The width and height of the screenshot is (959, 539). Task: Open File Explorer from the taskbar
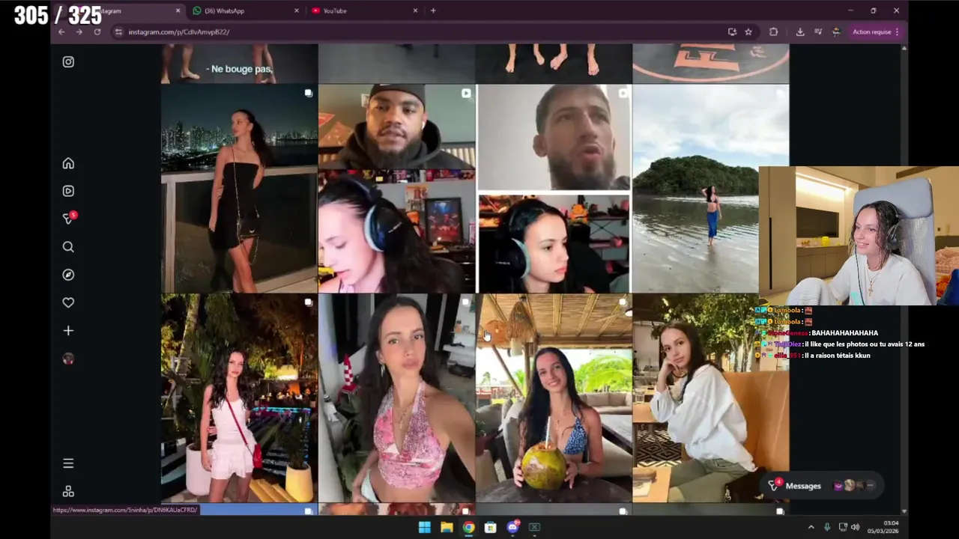point(447,527)
